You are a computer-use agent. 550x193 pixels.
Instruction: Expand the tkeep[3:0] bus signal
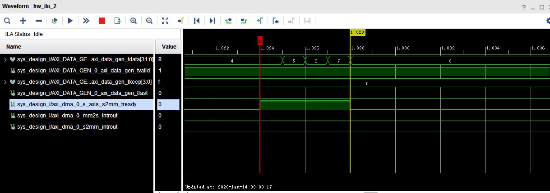(x=5, y=82)
